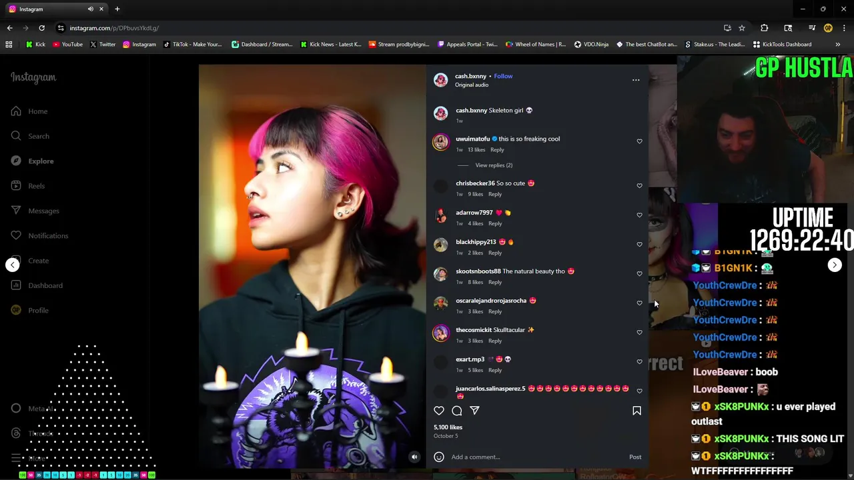This screenshot has height=480, width=854.
Task: View 13 likes on uwuimatofu's comment
Action: pos(476,150)
